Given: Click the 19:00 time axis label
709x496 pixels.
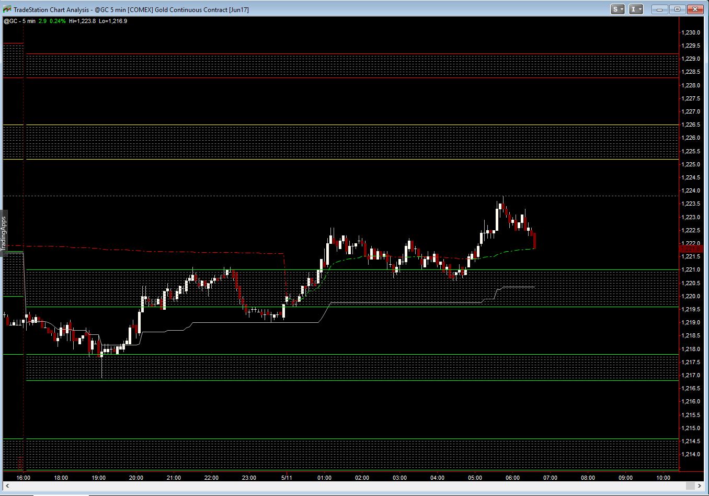Looking at the screenshot, I should pos(99,478).
